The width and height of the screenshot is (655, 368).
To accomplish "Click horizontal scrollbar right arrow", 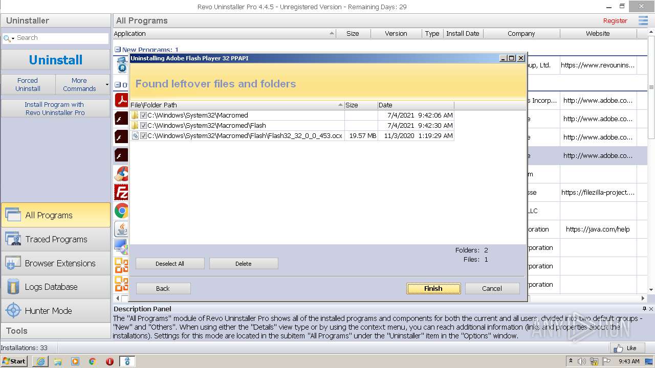I will click(643, 298).
